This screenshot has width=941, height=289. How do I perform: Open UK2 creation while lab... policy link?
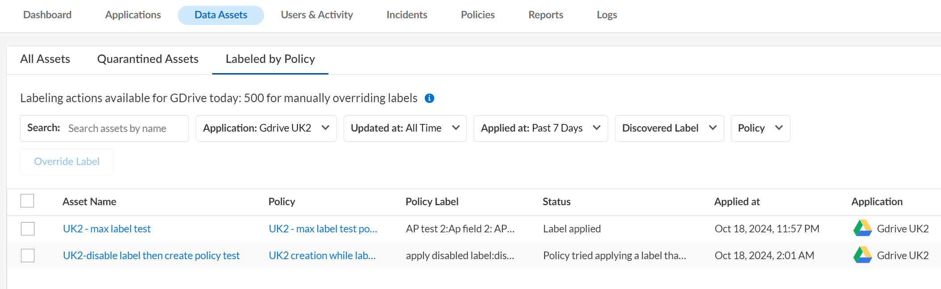[322, 256]
